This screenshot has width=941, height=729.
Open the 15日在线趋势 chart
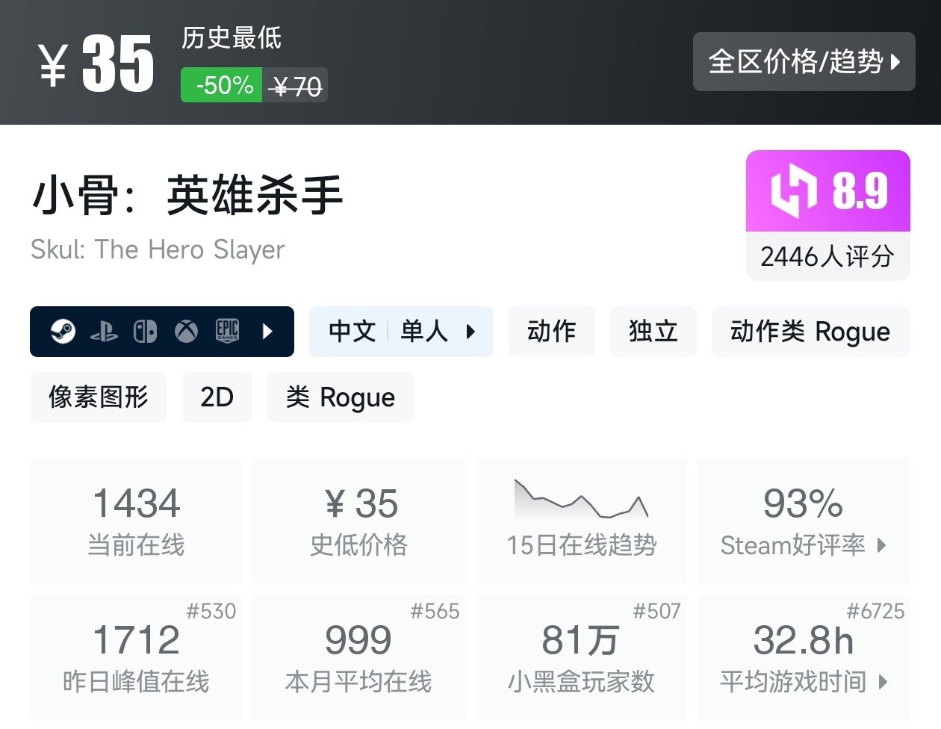[581, 521]
